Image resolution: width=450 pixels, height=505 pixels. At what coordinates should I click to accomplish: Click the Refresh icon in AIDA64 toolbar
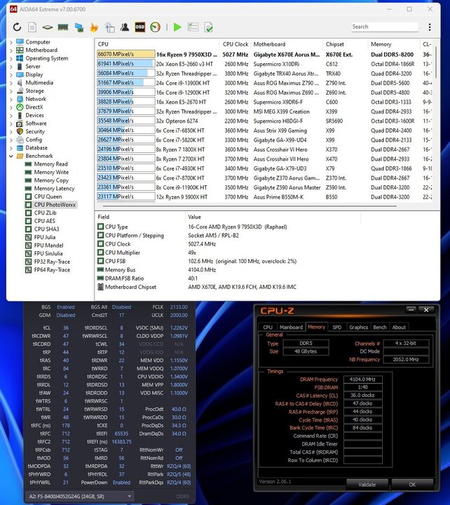(18, 27)
